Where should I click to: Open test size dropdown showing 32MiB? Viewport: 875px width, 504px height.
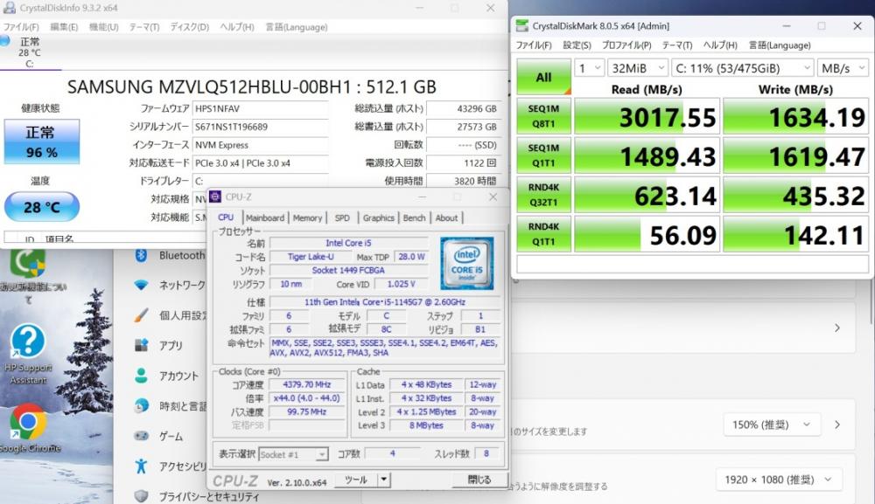[x=638, y=68]
